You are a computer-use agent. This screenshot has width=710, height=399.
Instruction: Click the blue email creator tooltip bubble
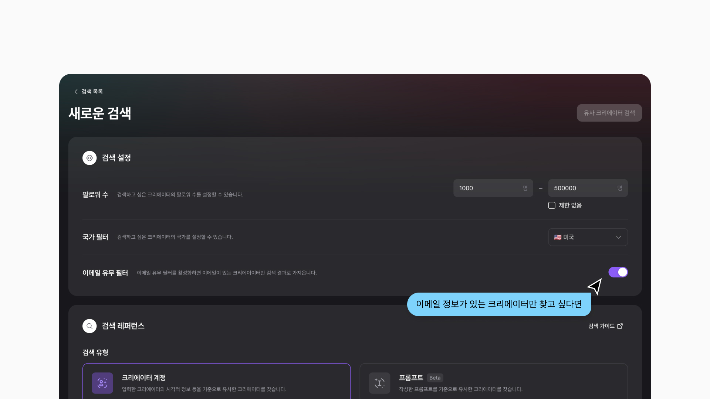click(x=499, y=304)
